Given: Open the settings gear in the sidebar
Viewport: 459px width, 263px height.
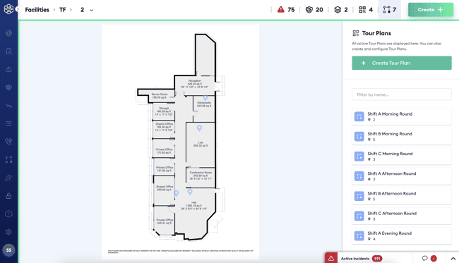Looking at the screenshot, I should pyautogui.click(x=8, y=232).
